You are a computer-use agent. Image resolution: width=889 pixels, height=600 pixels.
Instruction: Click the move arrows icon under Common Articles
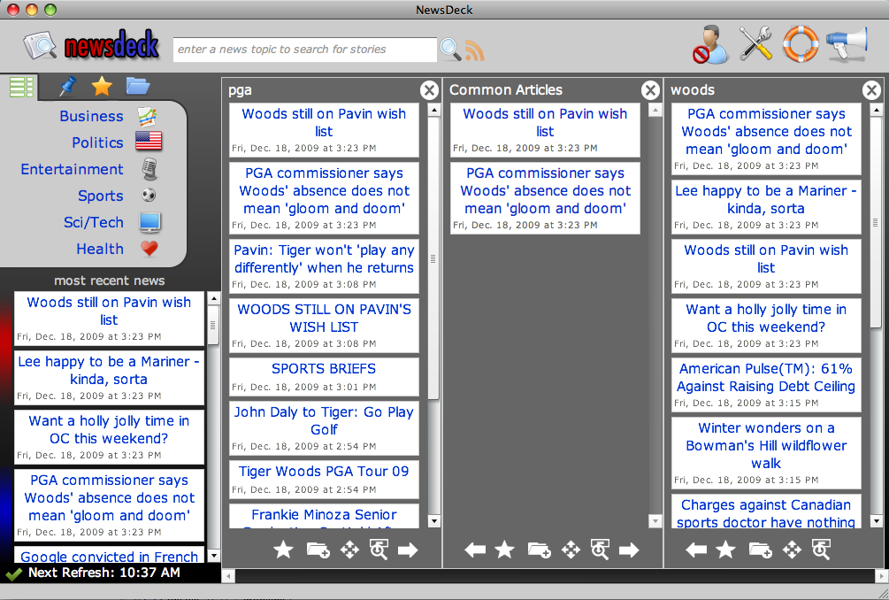pyautogui.click(x=571, y=550)
